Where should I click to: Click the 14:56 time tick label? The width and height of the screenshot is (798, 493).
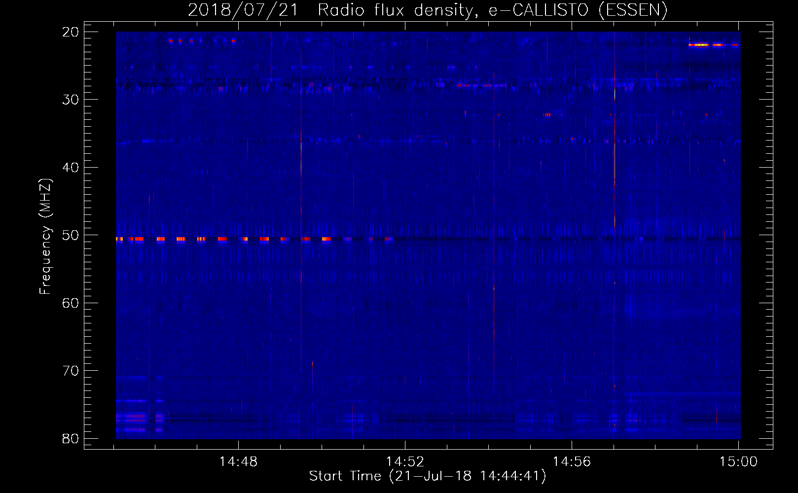tap(572, 462)
